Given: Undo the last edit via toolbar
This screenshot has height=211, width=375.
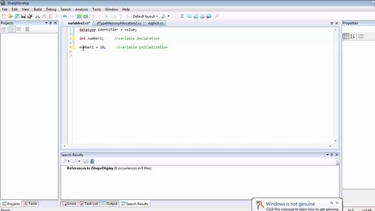Looking at the screenshot, I should tap(65, 16).
